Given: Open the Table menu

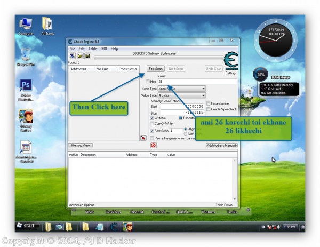Looking at the screenshot, I should click(x=92, y=49).
